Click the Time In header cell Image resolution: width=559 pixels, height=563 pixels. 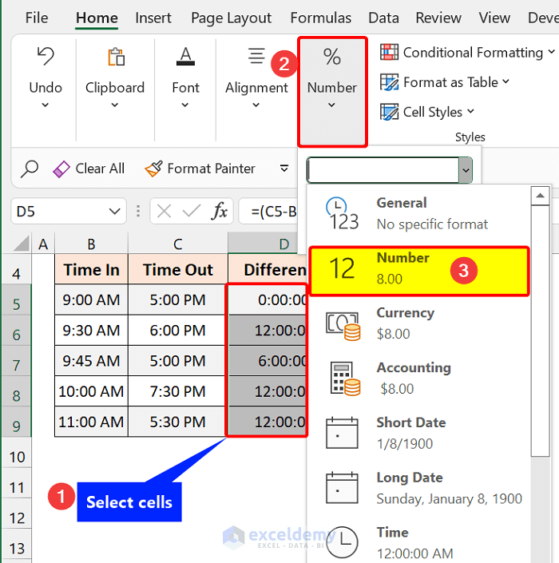click(91, 270)
